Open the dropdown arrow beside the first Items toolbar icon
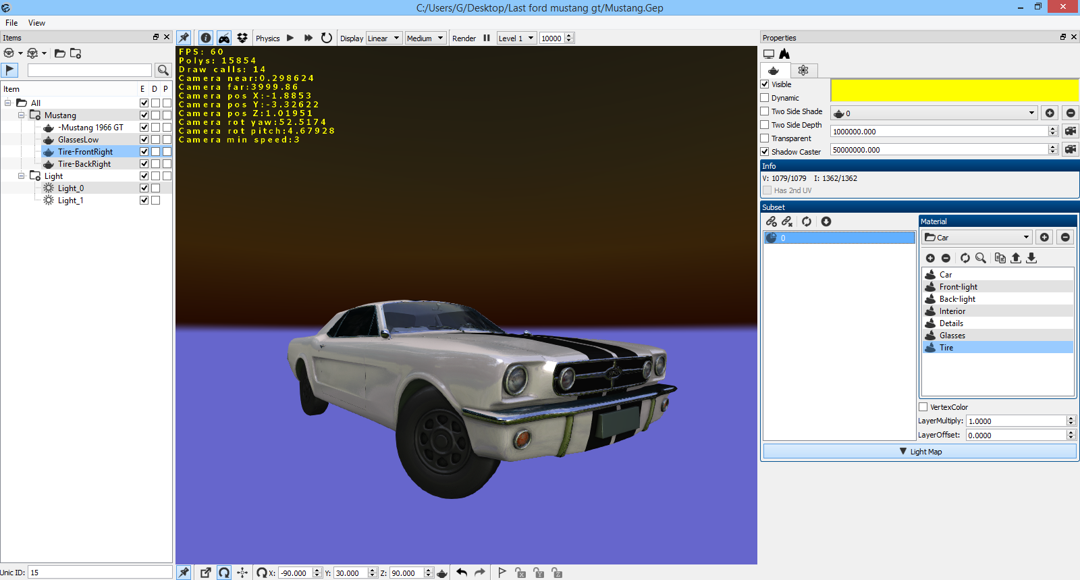The height and width of the screenshot is (580, 1080). (20, 53)
